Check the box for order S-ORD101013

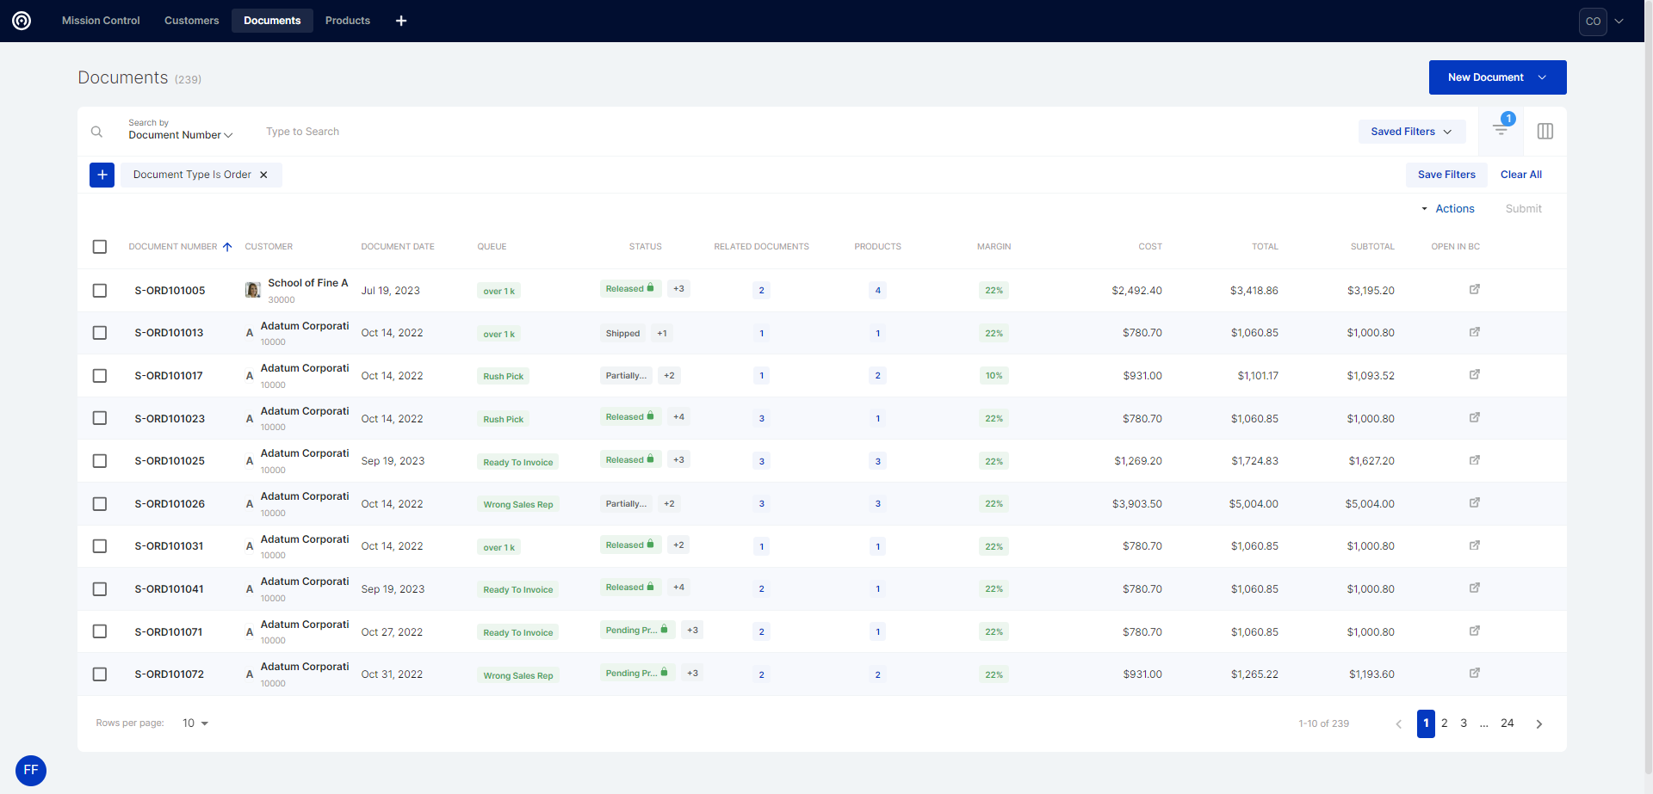(100, 333)
